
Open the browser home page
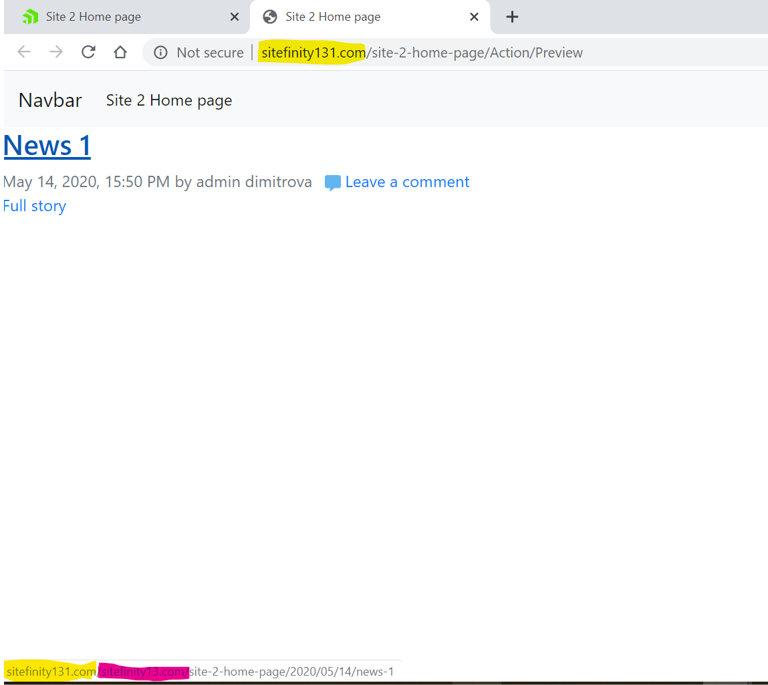(x=120, y=52)
